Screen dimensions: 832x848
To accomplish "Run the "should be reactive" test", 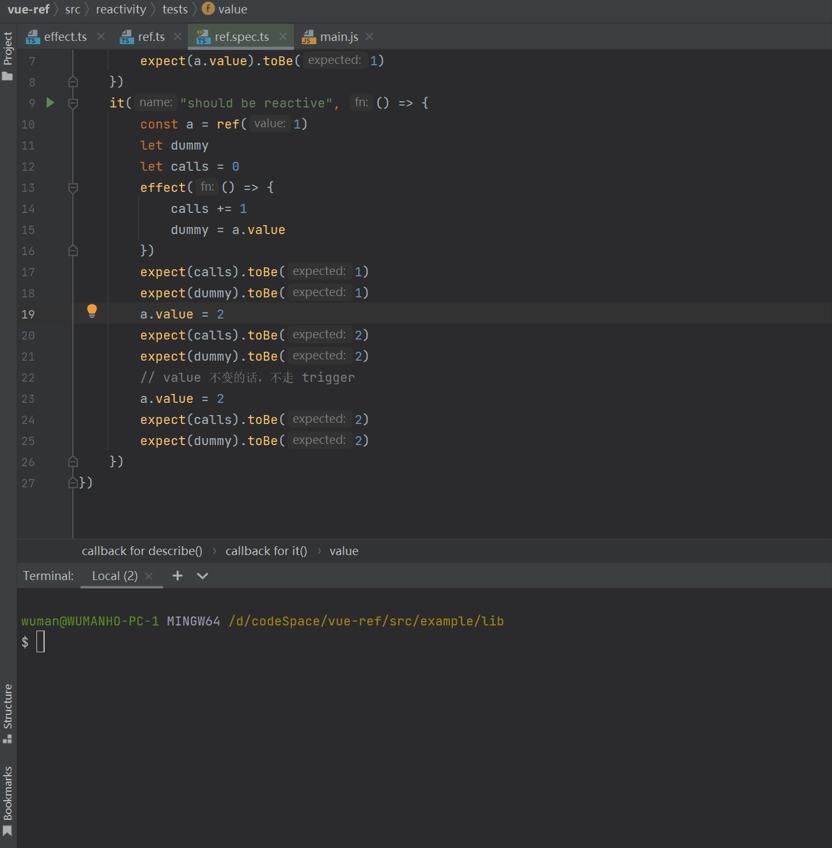I will coord(50,103).
